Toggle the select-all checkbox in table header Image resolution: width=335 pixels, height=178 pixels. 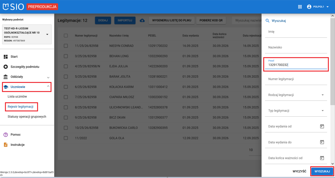(x=66, y=36)
